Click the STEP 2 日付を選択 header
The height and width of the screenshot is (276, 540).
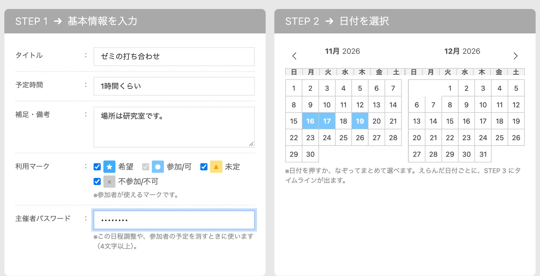point(405,21)
